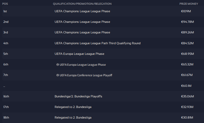Click the €84.52M prize money cell
This screenshot has width=204, height=123.
187,43
